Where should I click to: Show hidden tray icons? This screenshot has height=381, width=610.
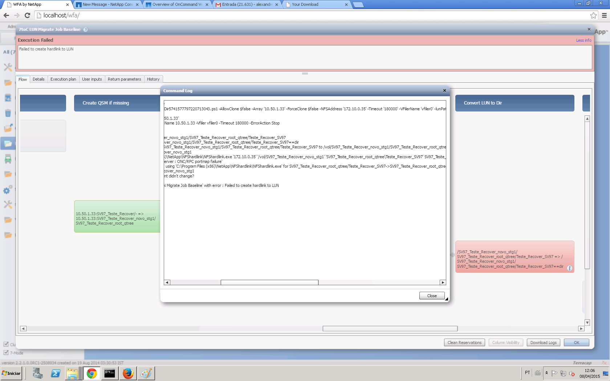(546, 373)
